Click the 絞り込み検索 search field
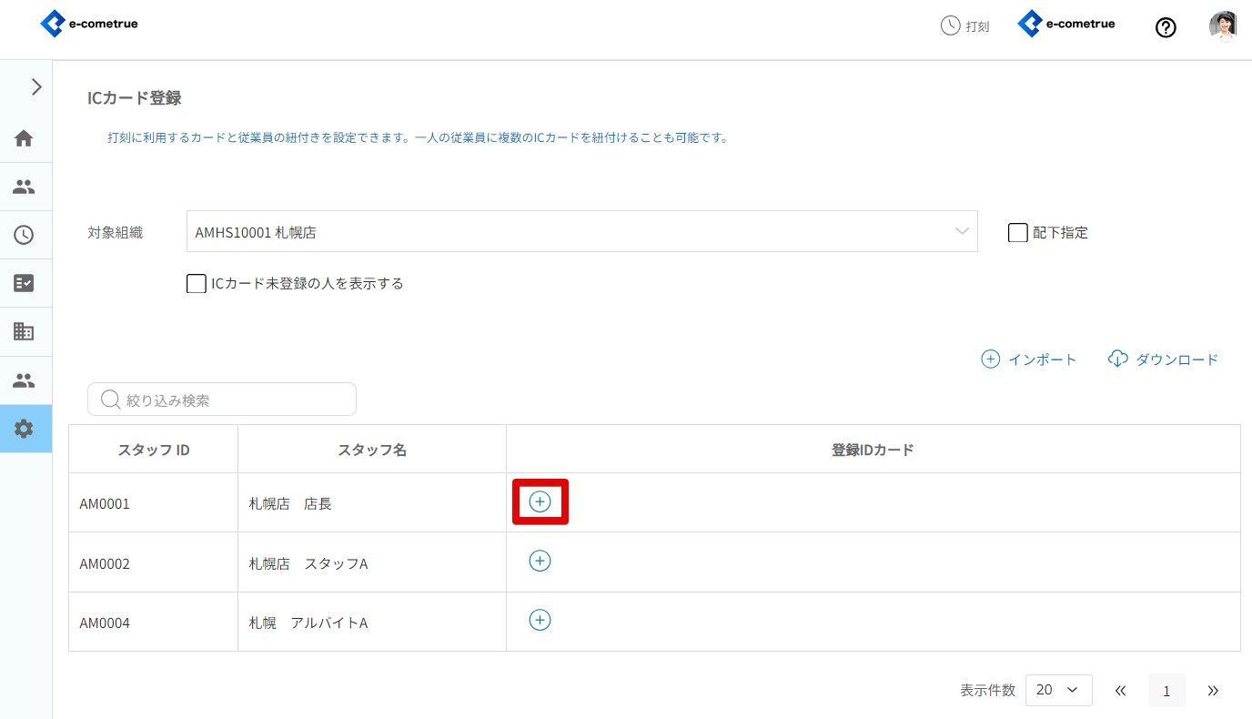Image resolution: width=1252 pixels, height=719 pixels. pyautogui.click(x=222, y=400)
